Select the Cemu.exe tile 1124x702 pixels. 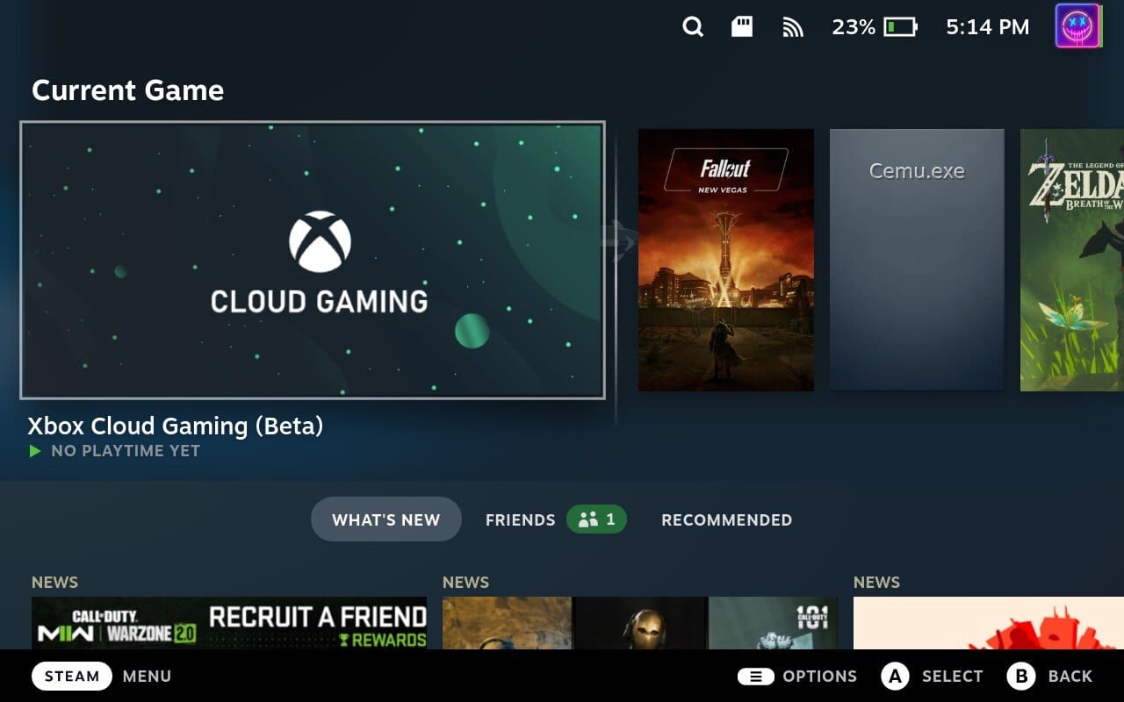tap(917, 260)
